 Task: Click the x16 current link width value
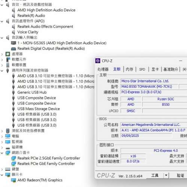133,156
